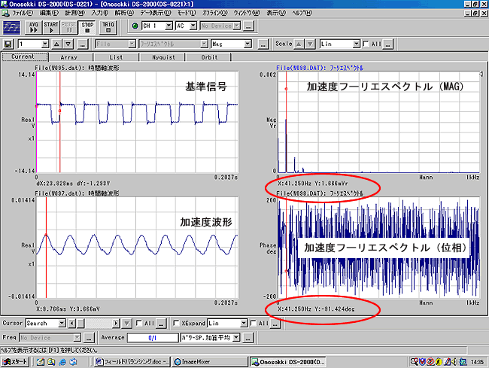Viewport: 489px width, 368px height.
Task: Open the CH 1 channel dropdown
Action: click(x=169, y=26)
